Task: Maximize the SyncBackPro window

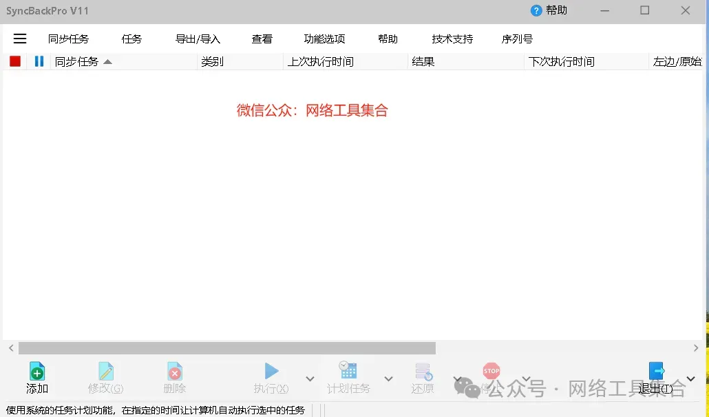Action: coord(645,10)
